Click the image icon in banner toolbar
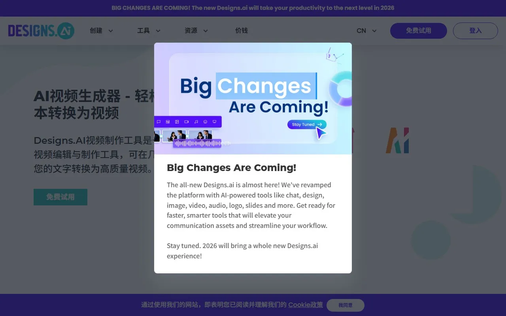The height and width of the screenshot is (316, 506). tap(177, 122)
